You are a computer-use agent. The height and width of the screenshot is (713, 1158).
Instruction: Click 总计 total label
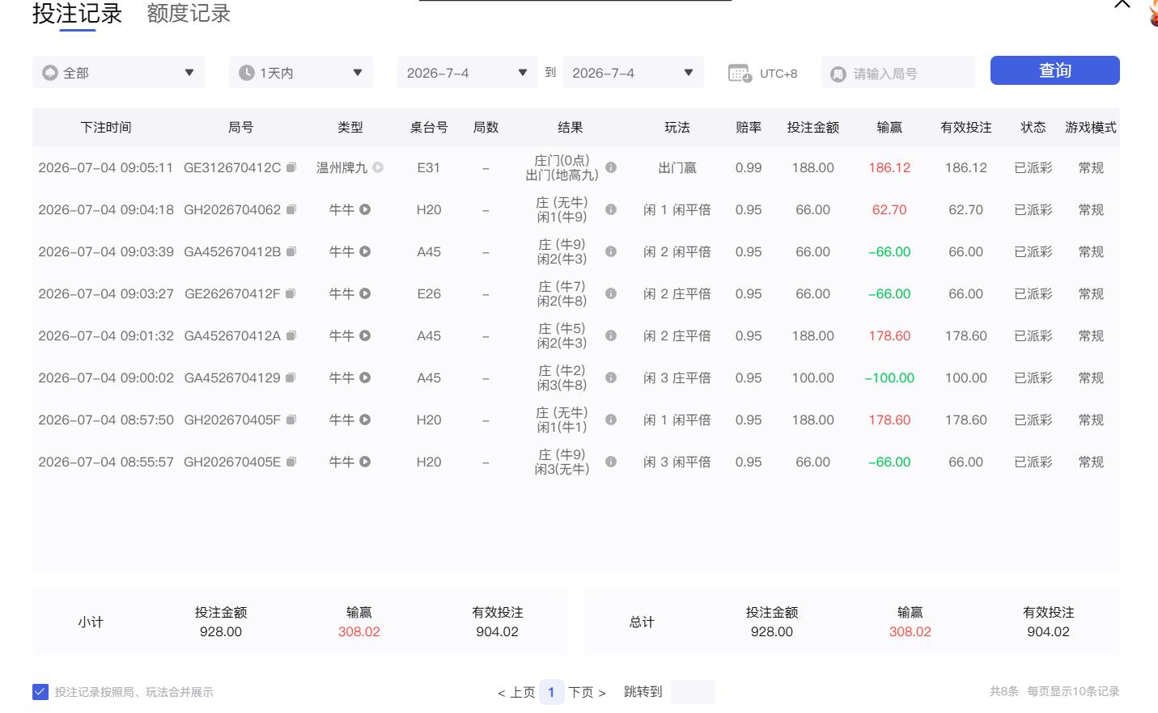[x=642, y=622]
